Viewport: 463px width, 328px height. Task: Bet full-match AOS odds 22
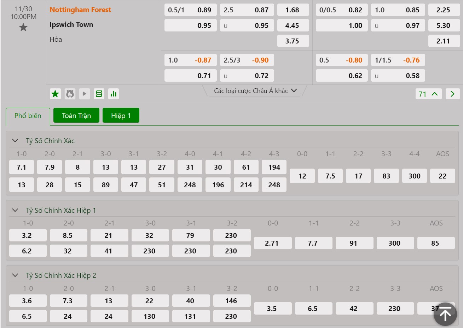[x=442, y=176]
